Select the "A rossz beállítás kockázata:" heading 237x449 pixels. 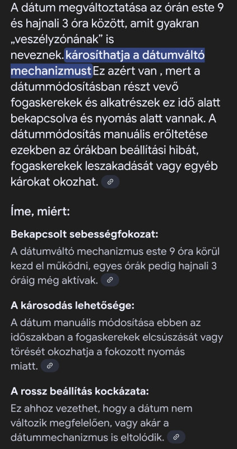click(x=80, y=391)
